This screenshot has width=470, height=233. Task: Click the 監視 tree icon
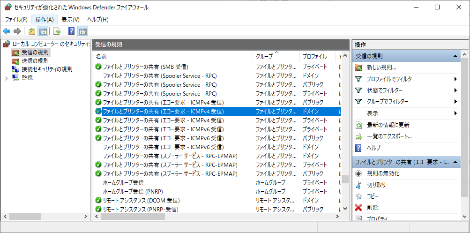point(15,78)
